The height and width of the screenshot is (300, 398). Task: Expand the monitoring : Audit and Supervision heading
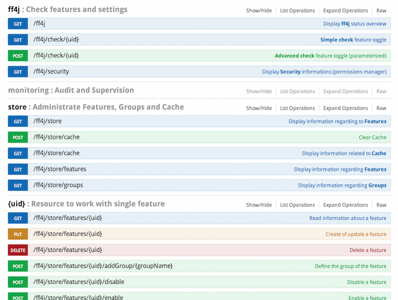click(70, 91)
